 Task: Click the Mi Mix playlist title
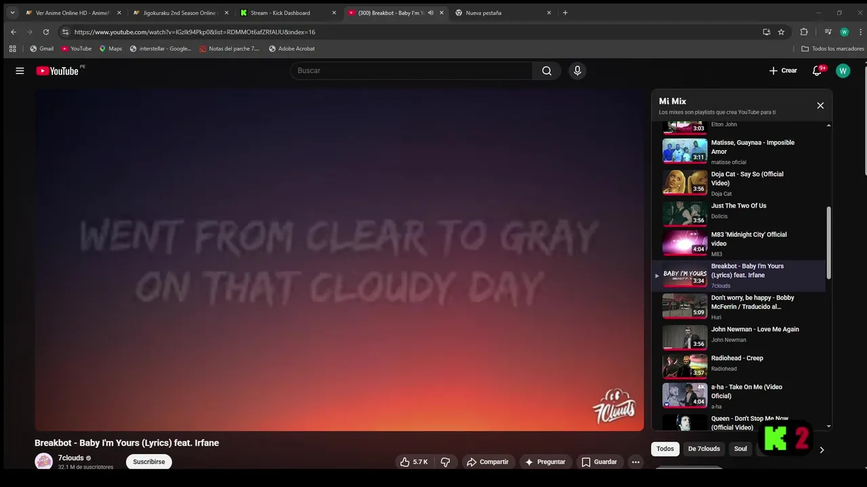673,101
